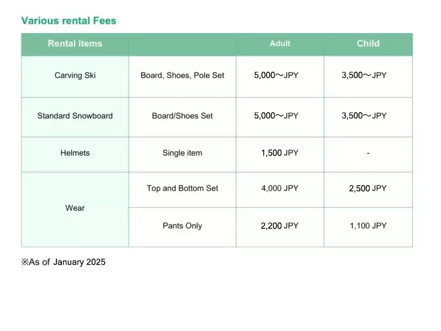Select the 4,000 JPY adult wear price

tap(280, 188)
